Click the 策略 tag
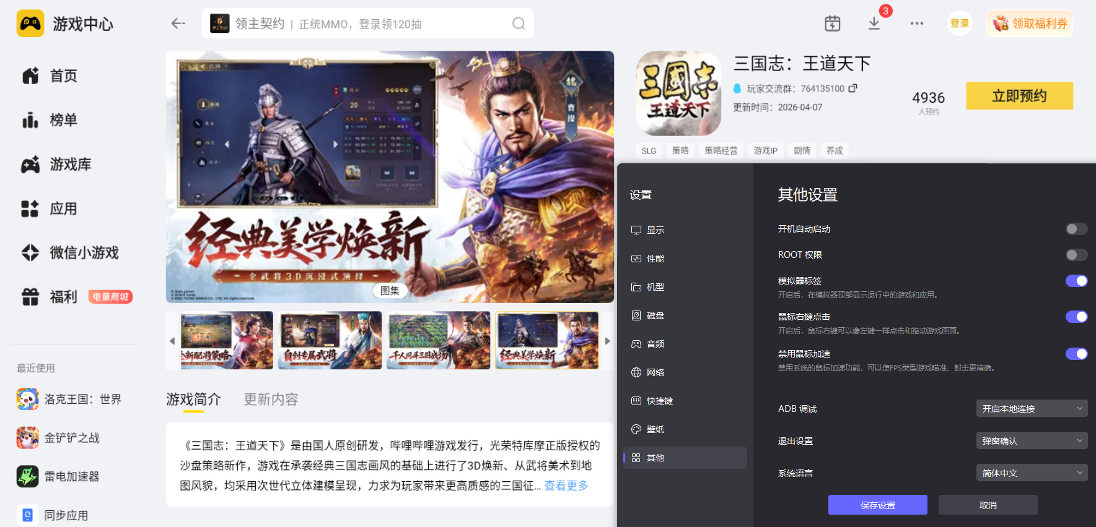Image resolution: width=1096 pixels, height=527 pixels. [680, 151]
